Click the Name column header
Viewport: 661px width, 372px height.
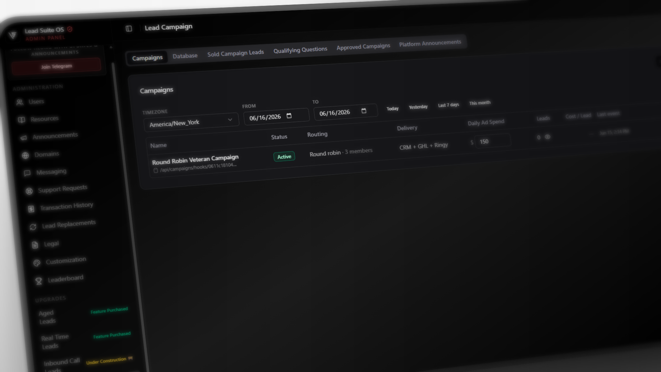click(x=158, y=145)
